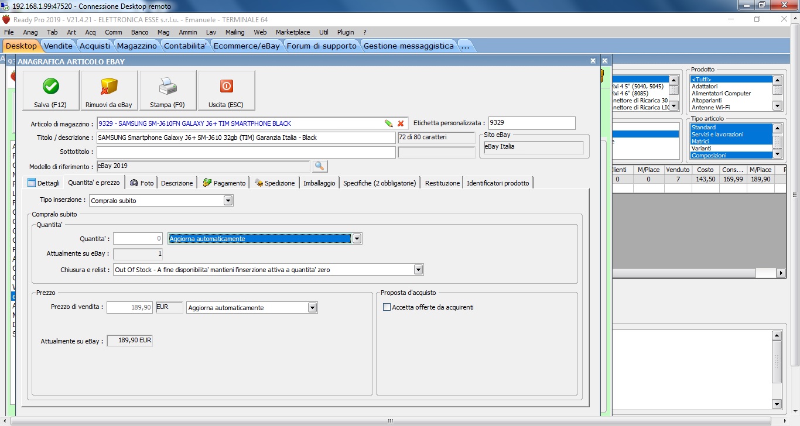800x426 pixels.
Task: Open the Specifiche (2 obbligatorie) tab
Action: click(380, 183)
